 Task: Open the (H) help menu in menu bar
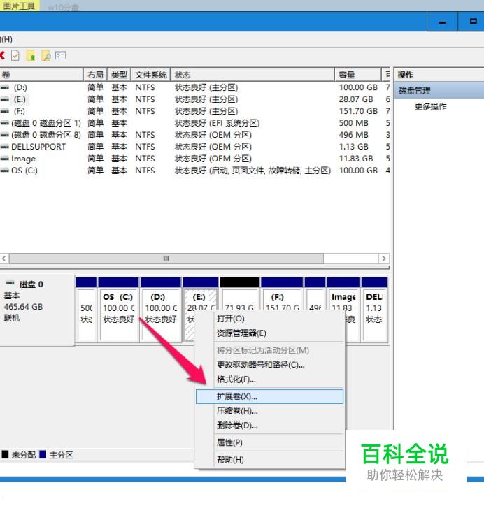point(6,40)
